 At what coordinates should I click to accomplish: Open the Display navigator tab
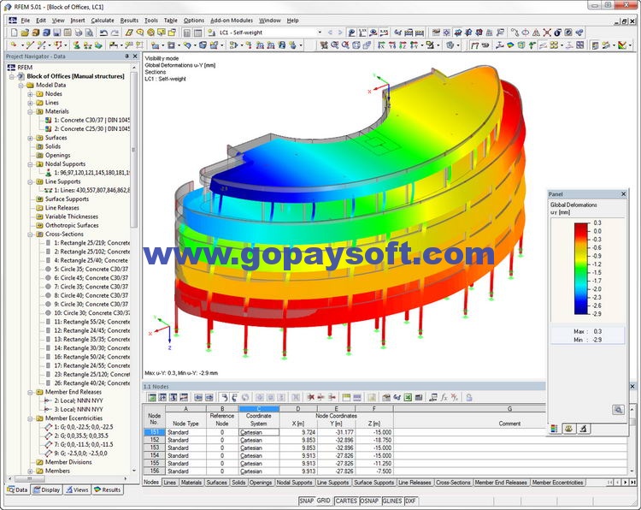47,489
